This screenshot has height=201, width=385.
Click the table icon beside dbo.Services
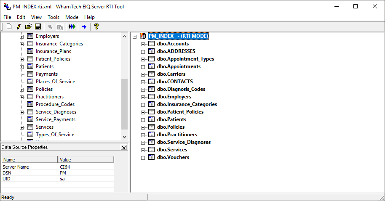152,150
